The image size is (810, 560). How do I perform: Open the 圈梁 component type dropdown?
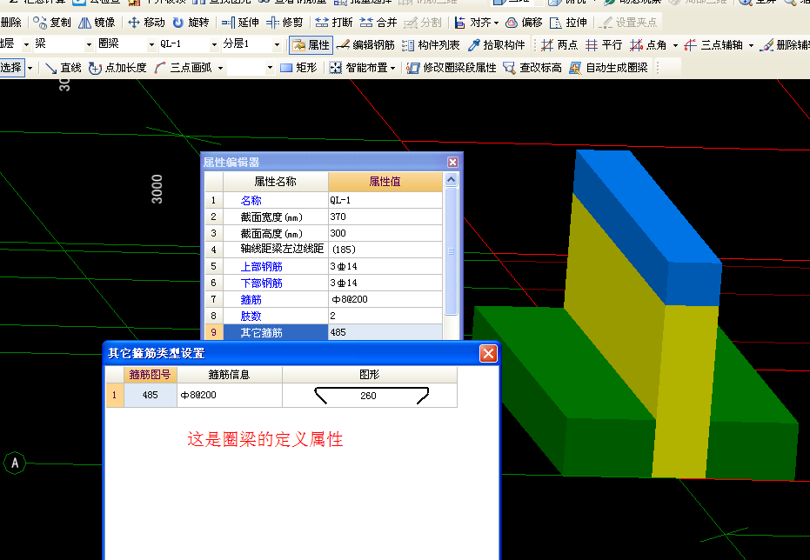pyautogui.click(x=151, y=45)
